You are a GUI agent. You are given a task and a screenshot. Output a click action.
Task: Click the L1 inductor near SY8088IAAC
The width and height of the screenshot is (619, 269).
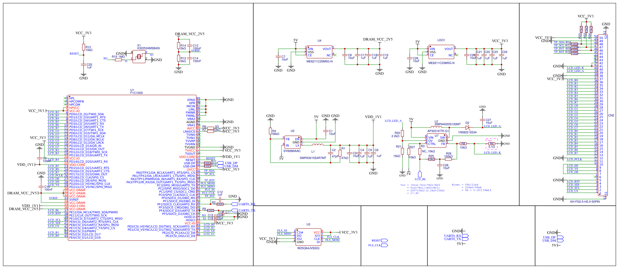click(x=318, y=145)
